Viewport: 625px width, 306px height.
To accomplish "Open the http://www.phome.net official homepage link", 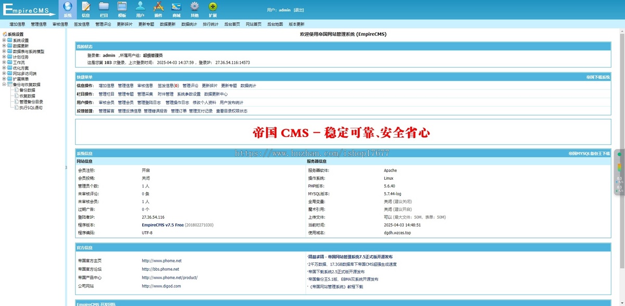I will [161, 260].
